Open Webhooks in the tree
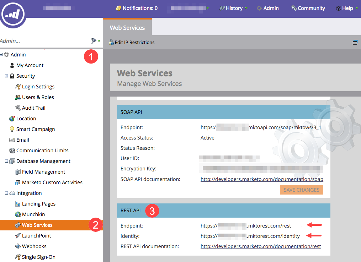The height and width of the screenshot is (262, 361). pyautogui.click(x=34, y=246)
